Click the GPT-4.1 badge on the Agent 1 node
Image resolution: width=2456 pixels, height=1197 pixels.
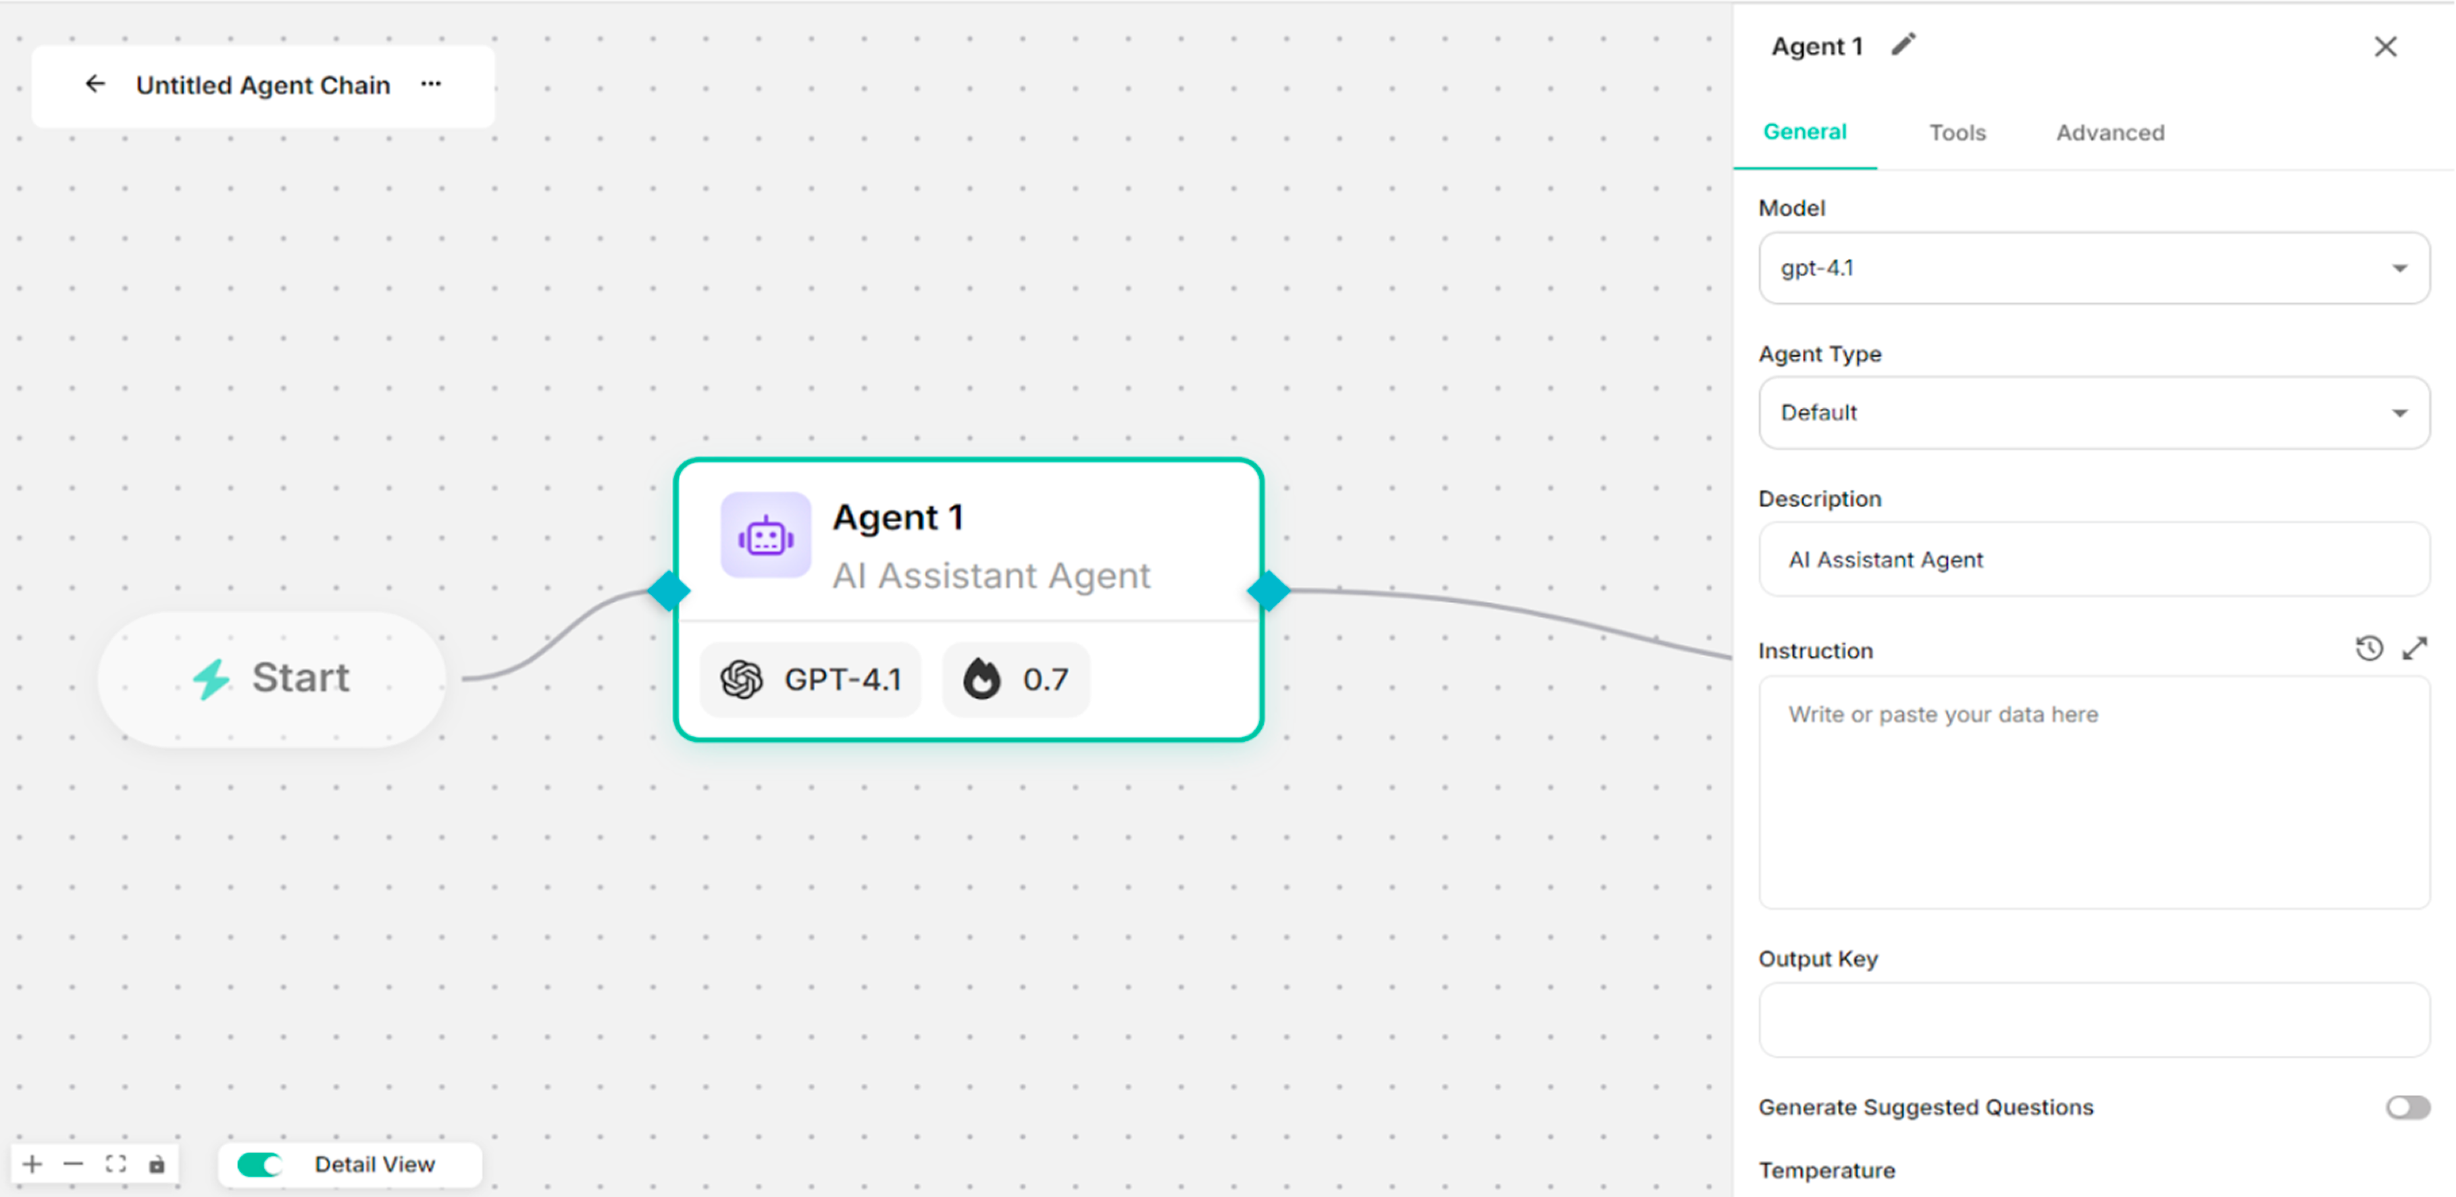809,679
